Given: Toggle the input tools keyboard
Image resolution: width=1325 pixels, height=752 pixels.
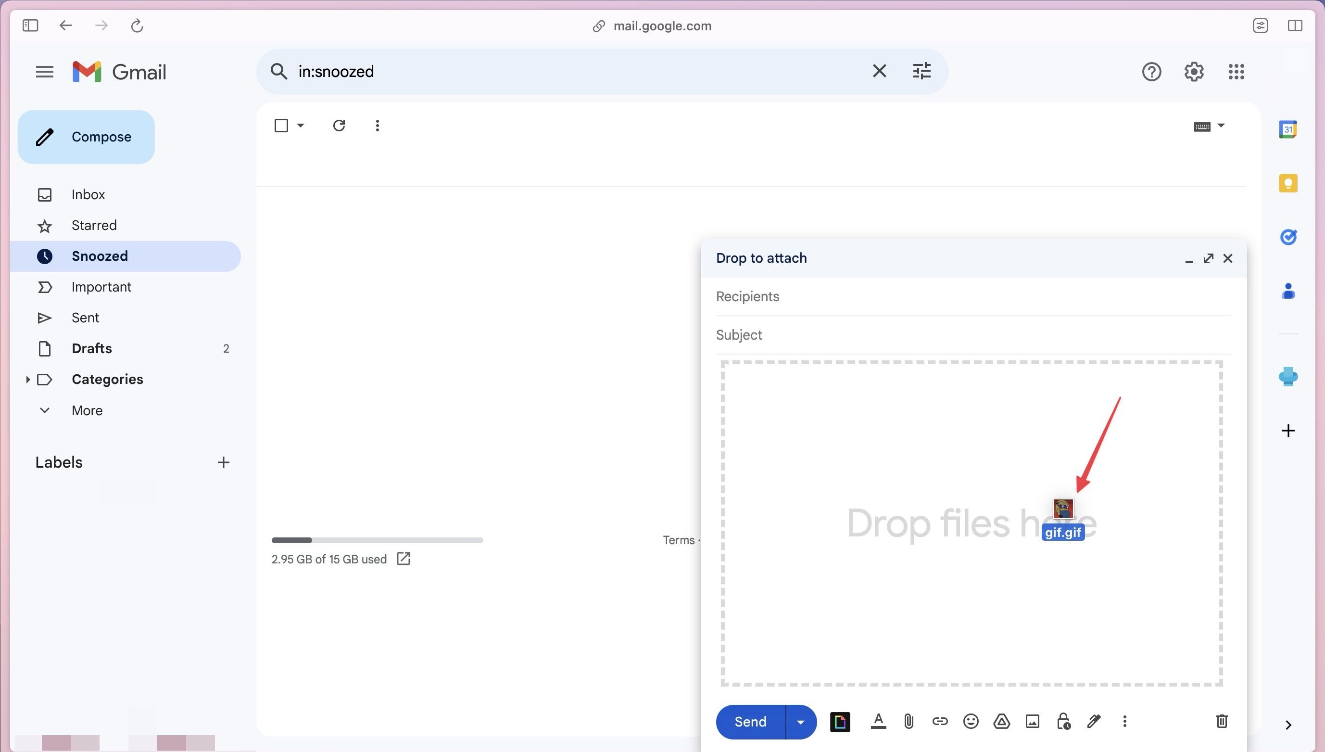Looking at the screenshot, I should tap(1201, 127).
